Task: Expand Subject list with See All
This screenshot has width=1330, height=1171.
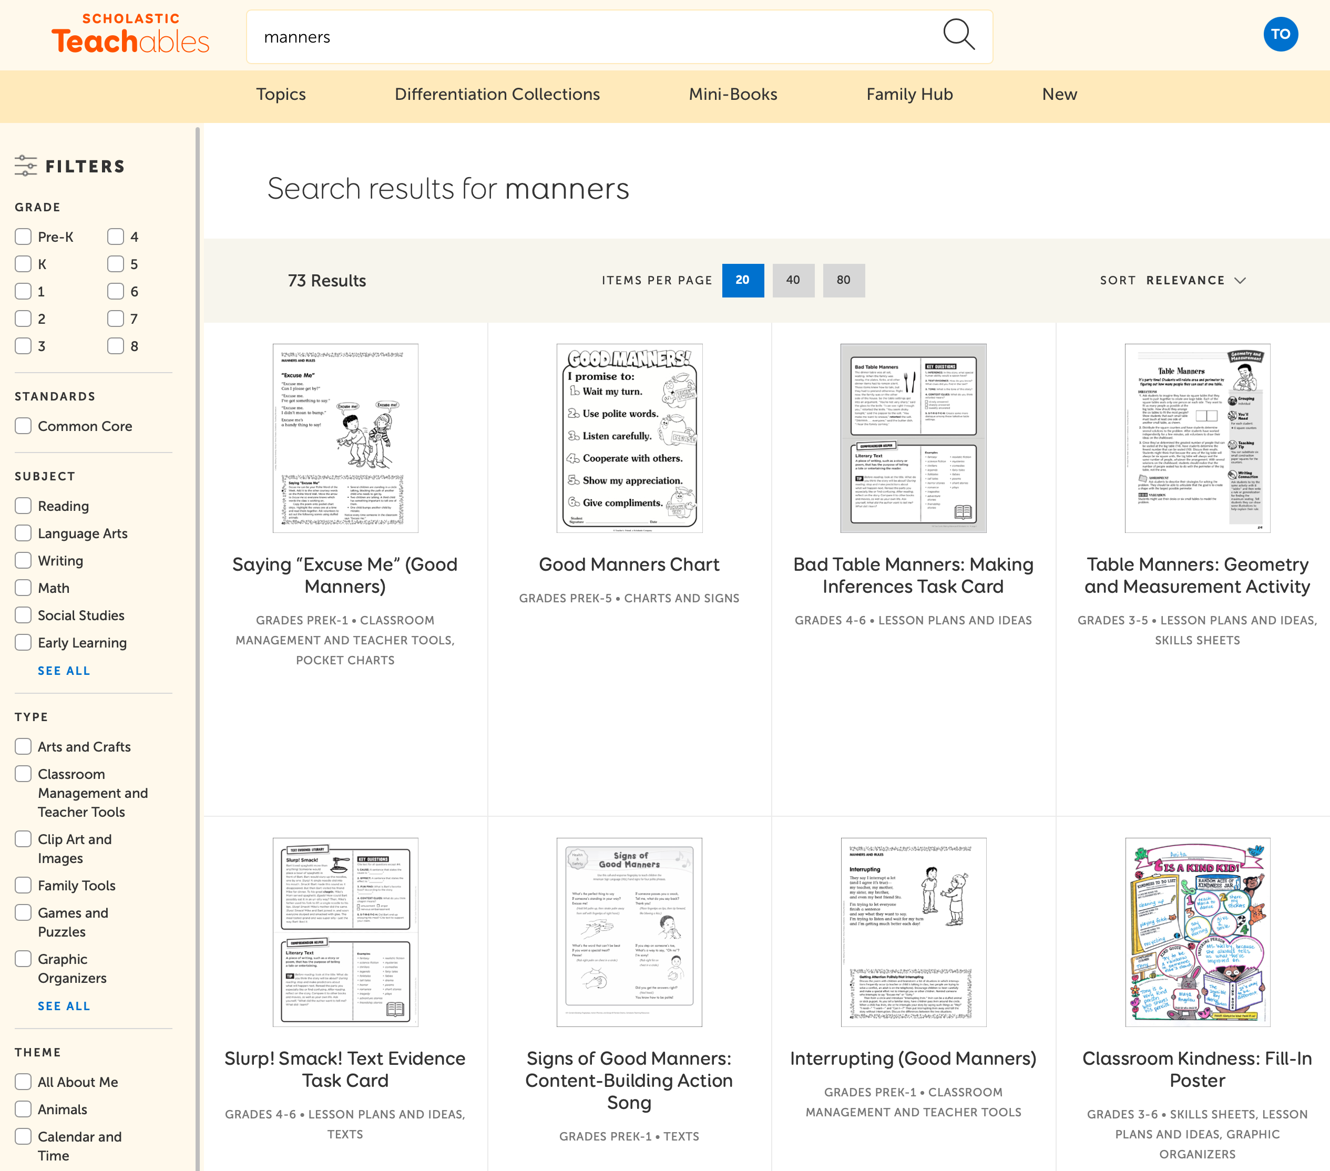Action: click(x=64, y=671)
